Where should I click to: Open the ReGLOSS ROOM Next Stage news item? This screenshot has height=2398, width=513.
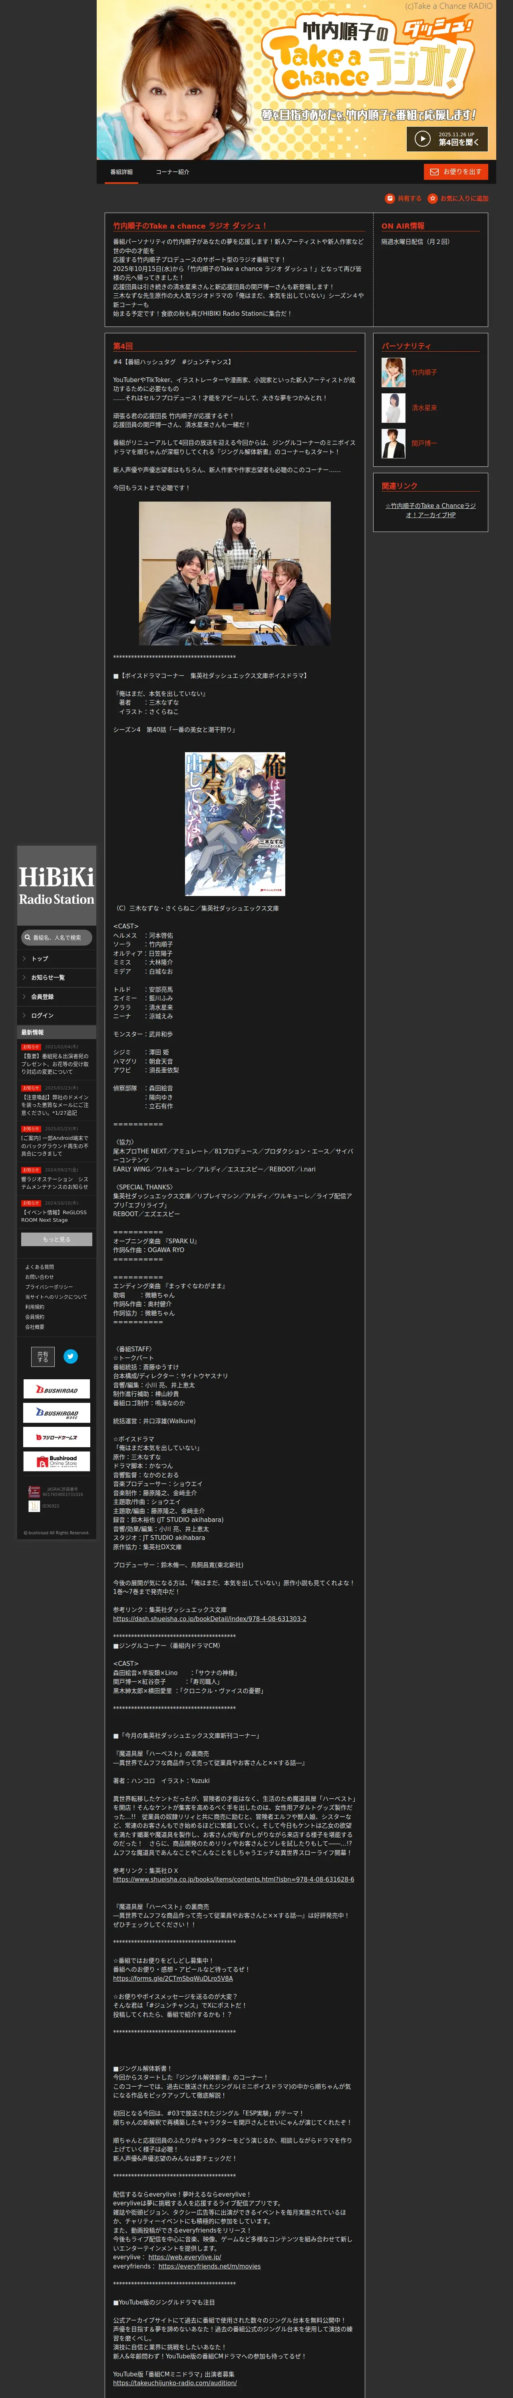pyautogui.click(x=56, y=1212)
